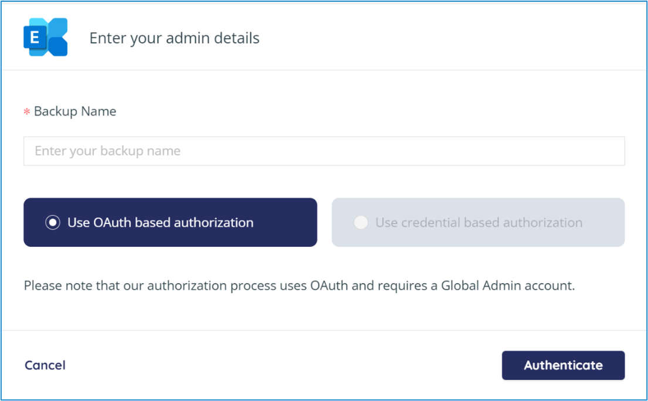Image resolution: width=648 pixels, height=401 pixels.
Task: Choose the dark blue OAuth authorization card
Action: click(170, 222)
